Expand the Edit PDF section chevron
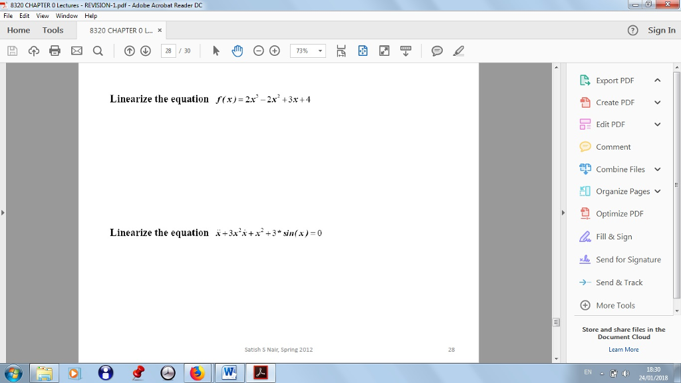 pos(658,124)
